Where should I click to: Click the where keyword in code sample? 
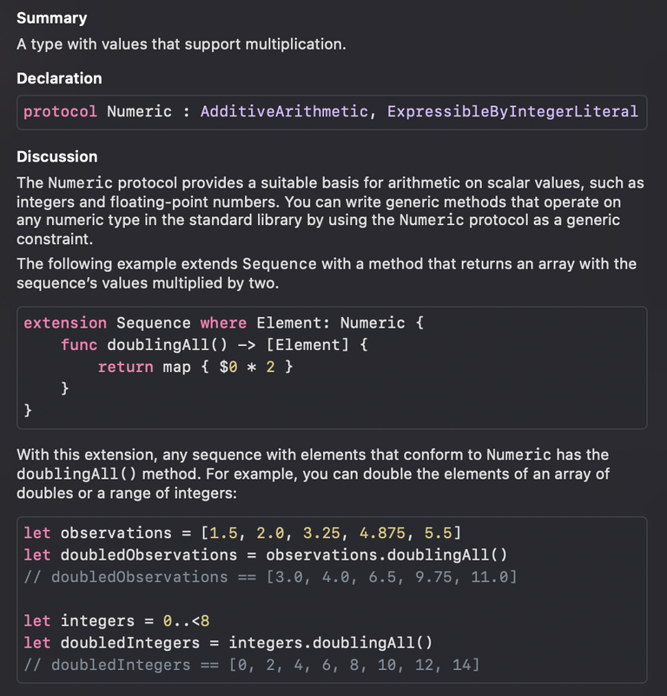coord(223,322)
